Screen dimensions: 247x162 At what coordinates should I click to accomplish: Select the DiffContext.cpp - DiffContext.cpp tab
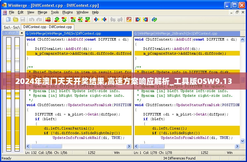(x=48, y=27)
